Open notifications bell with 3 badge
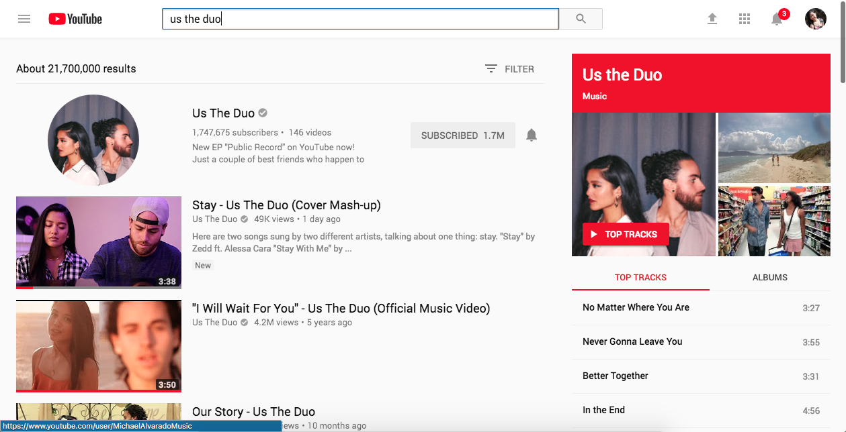The height and width of the screenshot is (432, 846). (777, 18)
